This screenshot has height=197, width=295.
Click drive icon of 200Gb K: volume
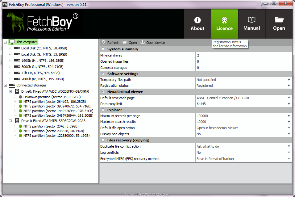click(x=17, y=79)
